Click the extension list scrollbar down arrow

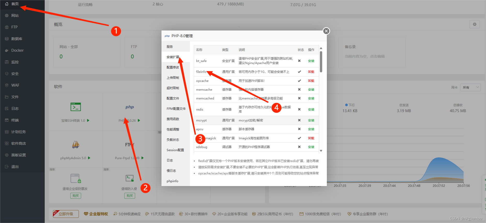[321, 151]
